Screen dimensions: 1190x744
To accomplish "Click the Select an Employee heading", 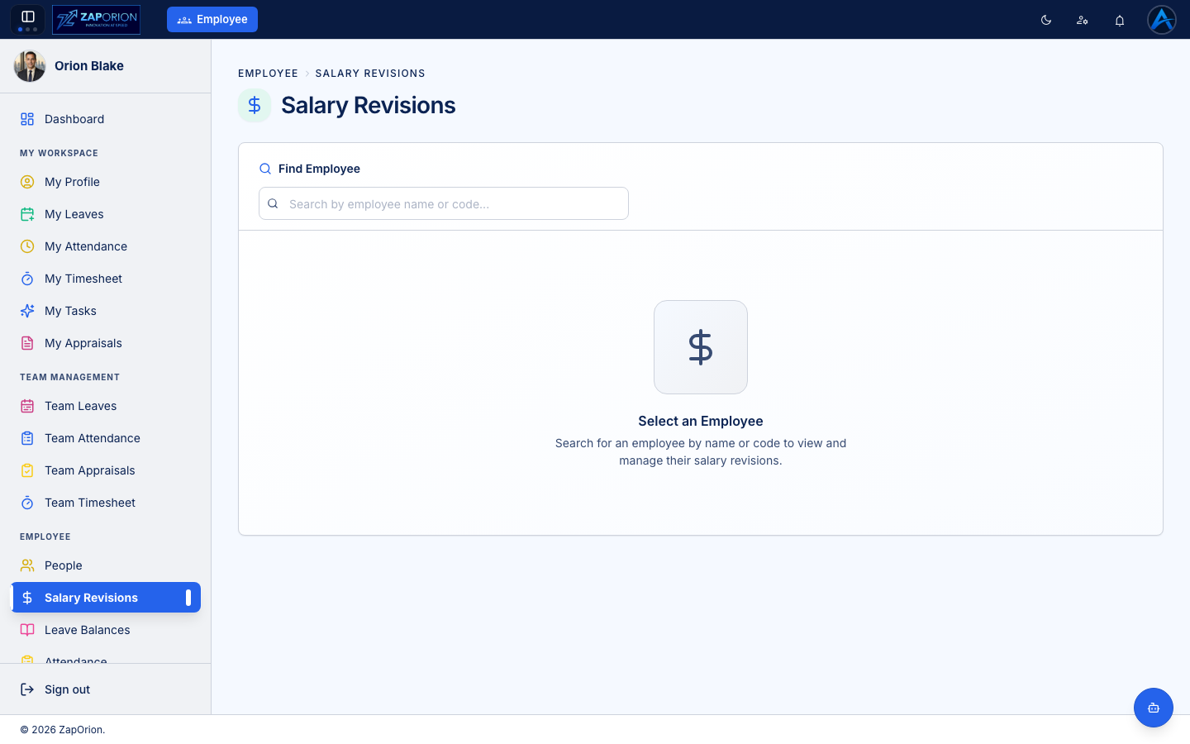I will coord(701,421).
